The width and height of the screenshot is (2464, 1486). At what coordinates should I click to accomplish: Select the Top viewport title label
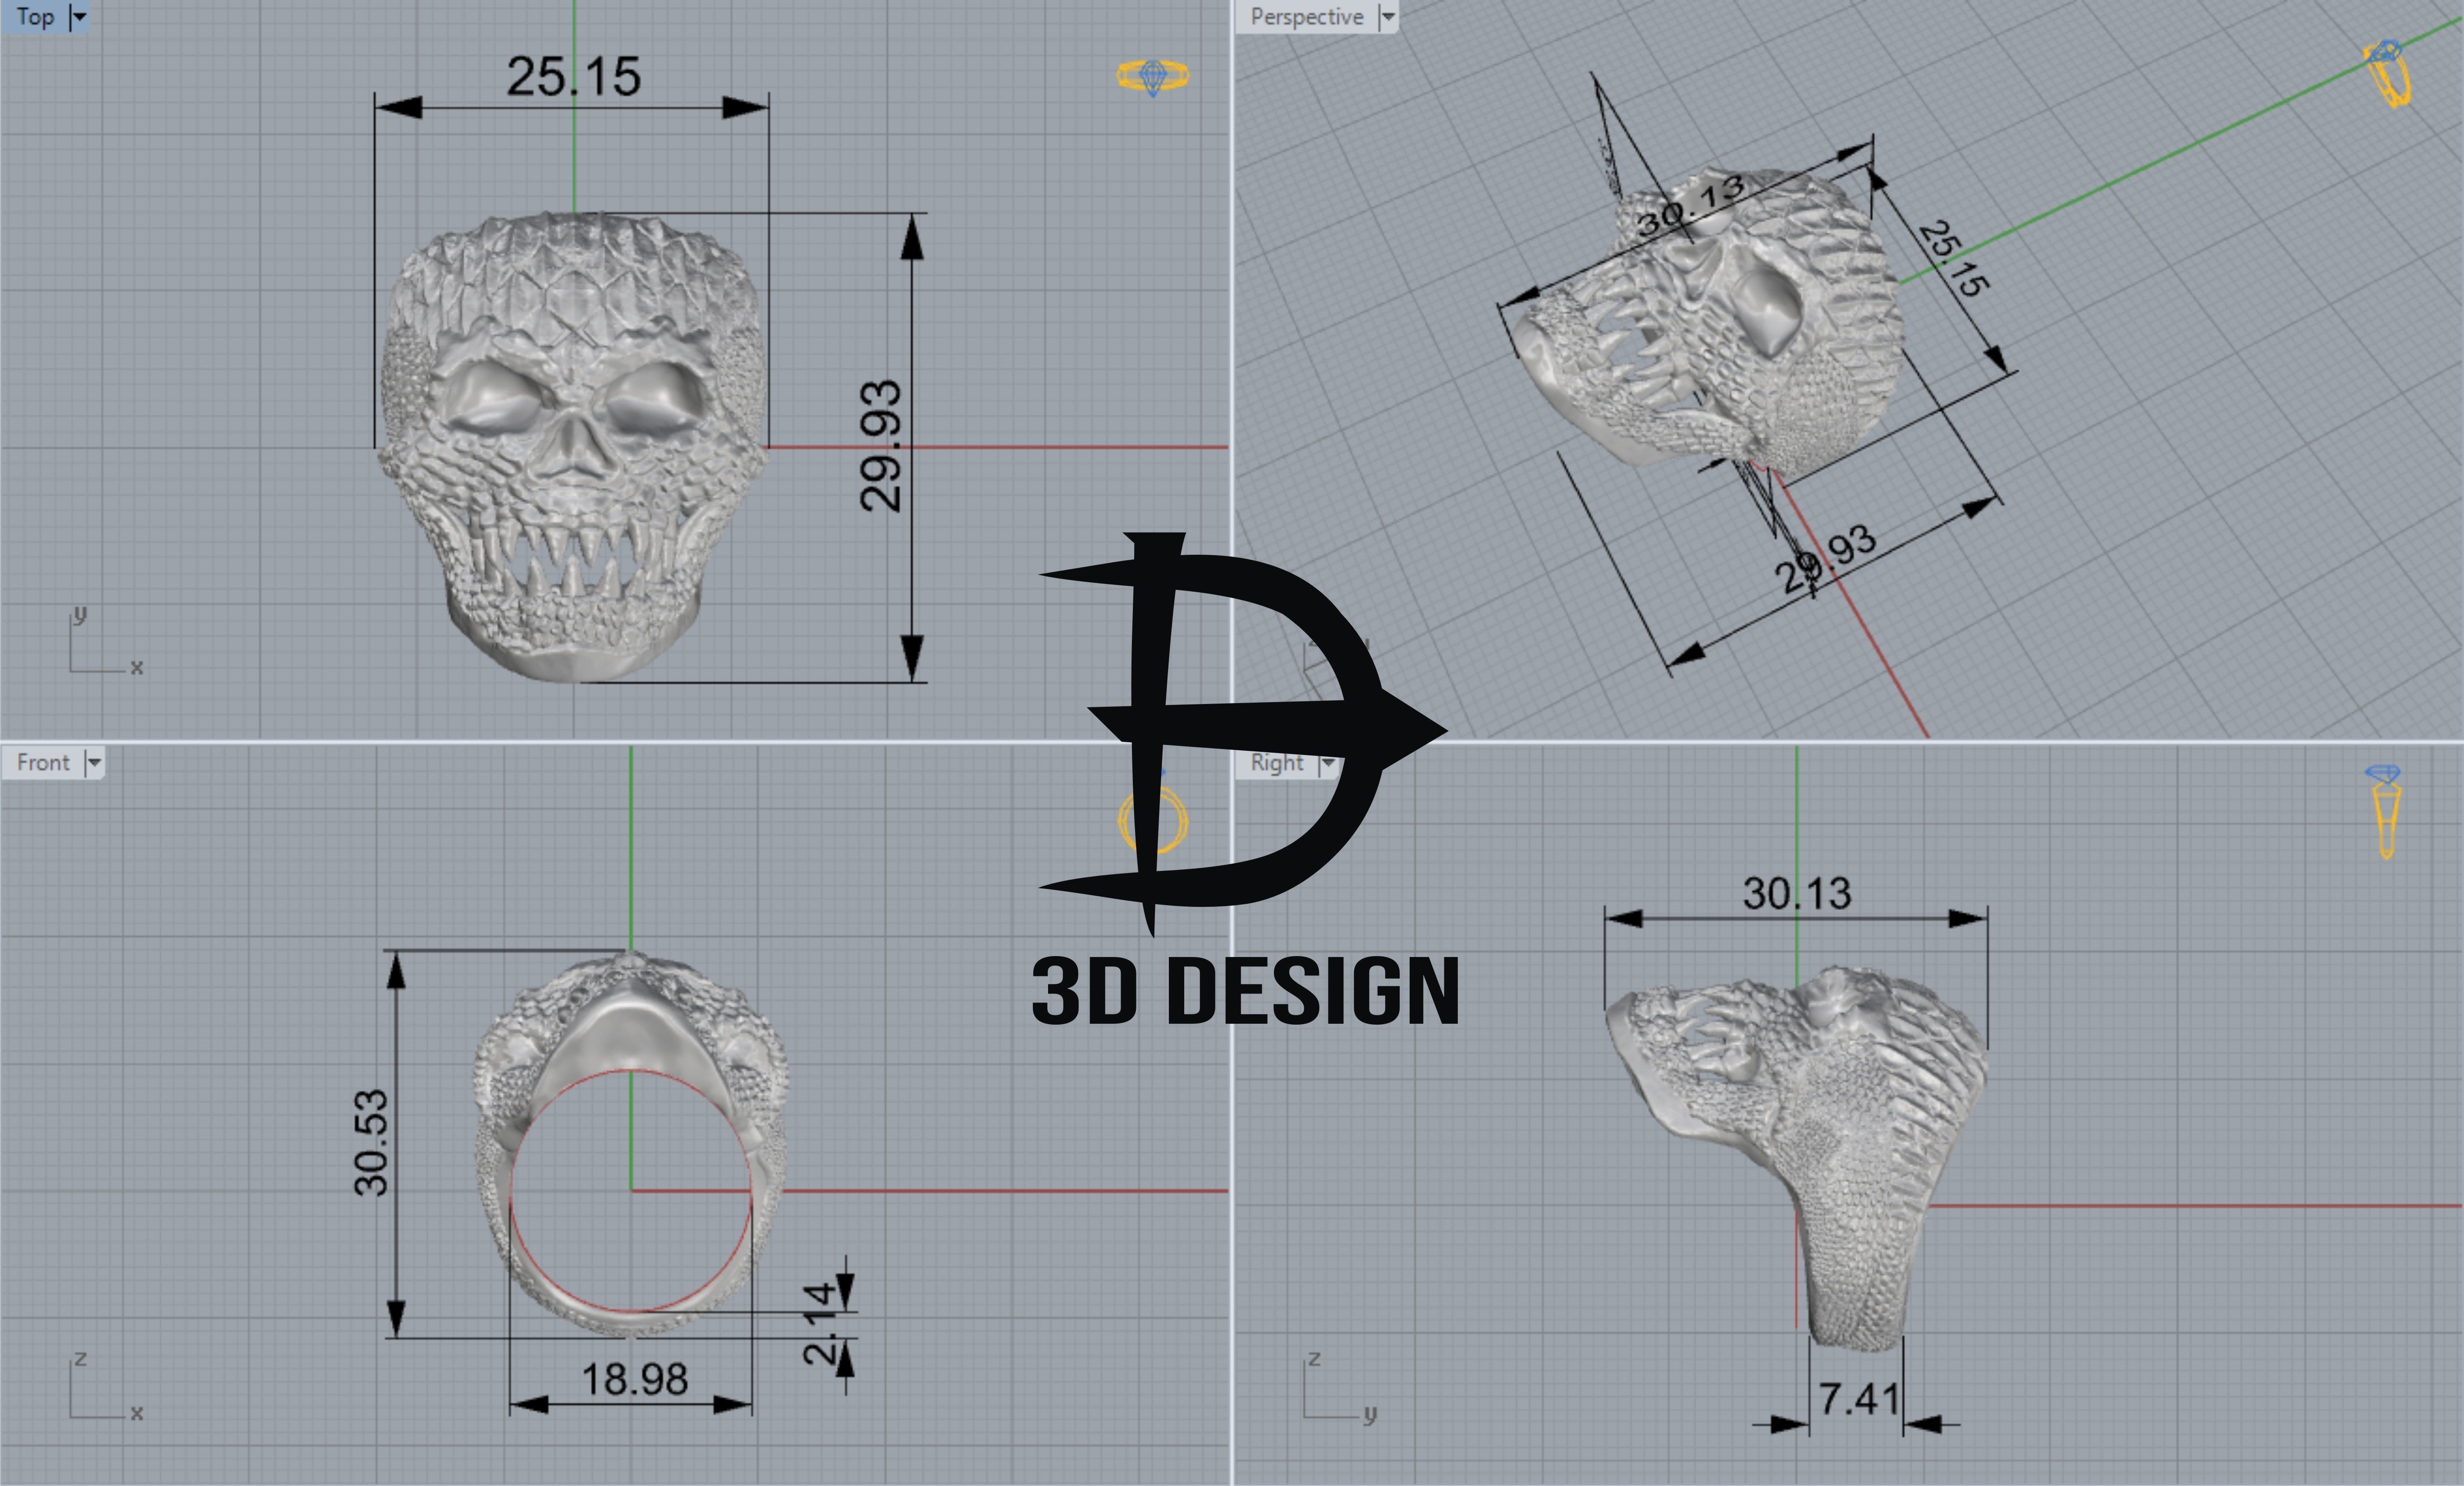(x=35, y=17)
